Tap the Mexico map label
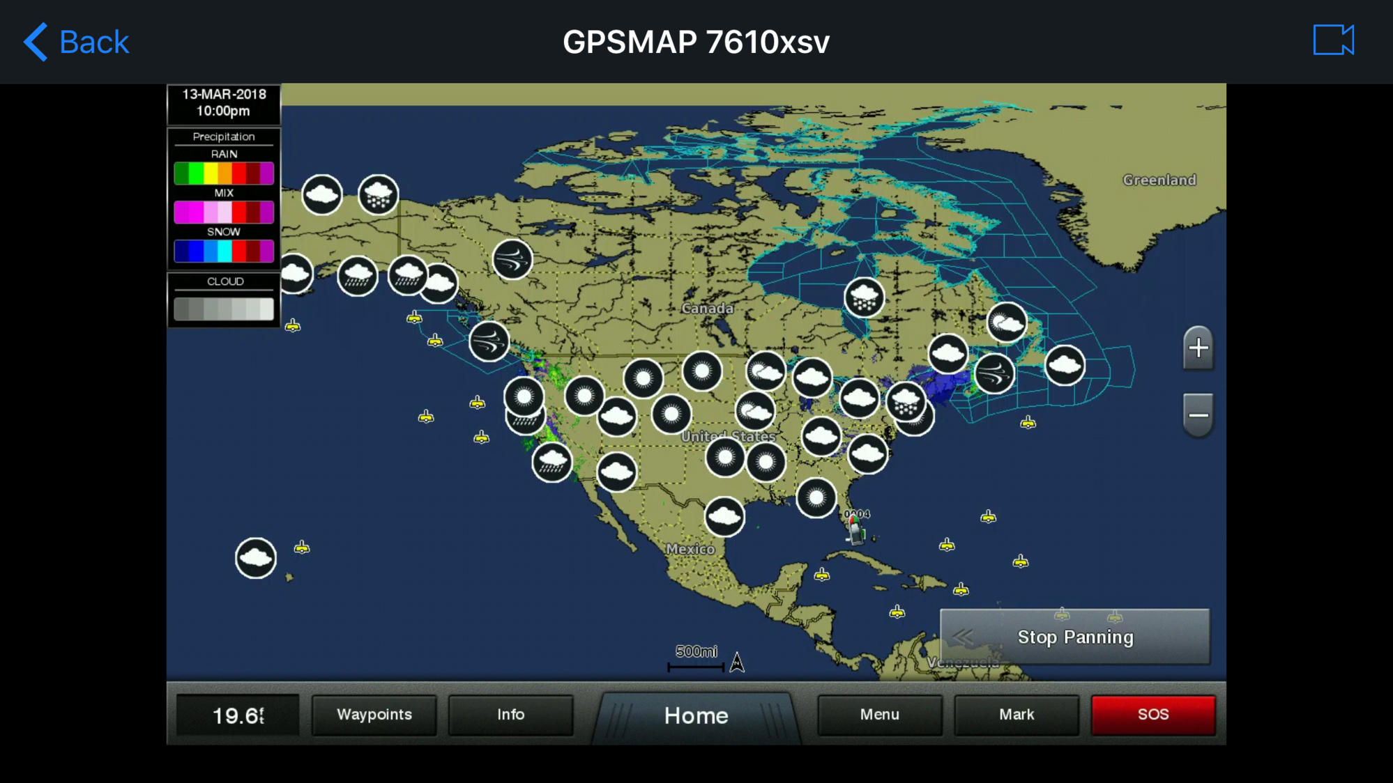The image size is (1393, 783). coord(690,549)
